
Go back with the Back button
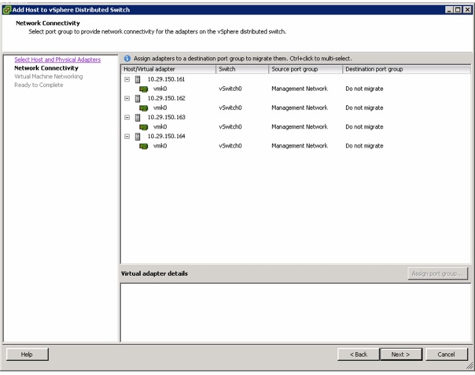(358, 355)
